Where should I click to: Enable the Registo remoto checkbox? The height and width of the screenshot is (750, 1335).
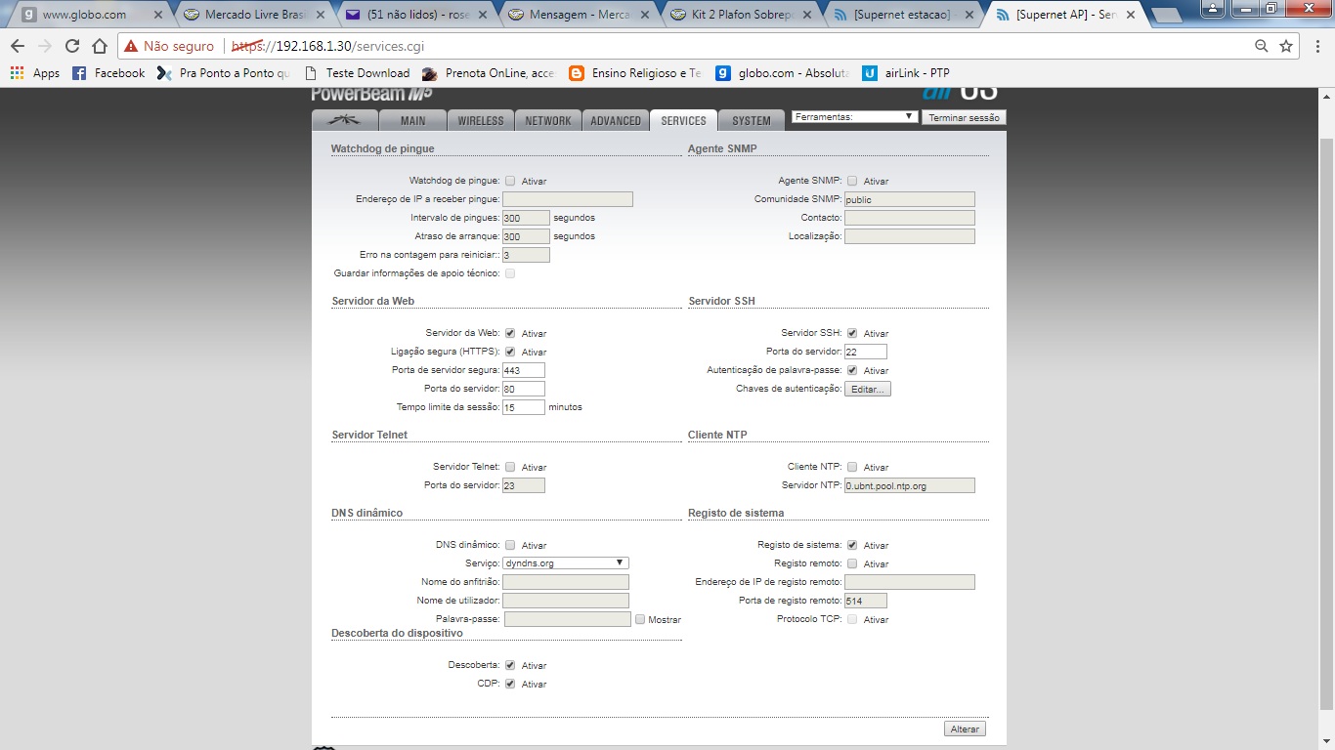tap(852, 563)
